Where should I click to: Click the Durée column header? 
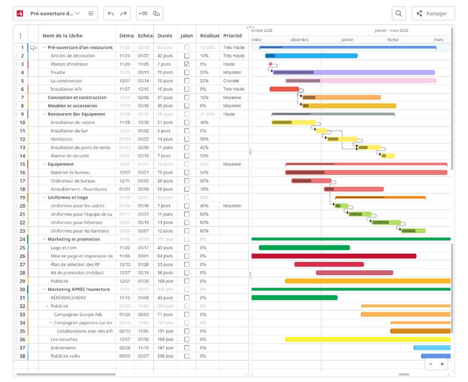click(x=165, y=36)
